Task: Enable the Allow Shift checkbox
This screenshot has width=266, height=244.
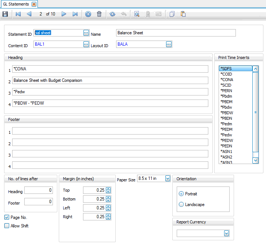Action: point(7,226)
